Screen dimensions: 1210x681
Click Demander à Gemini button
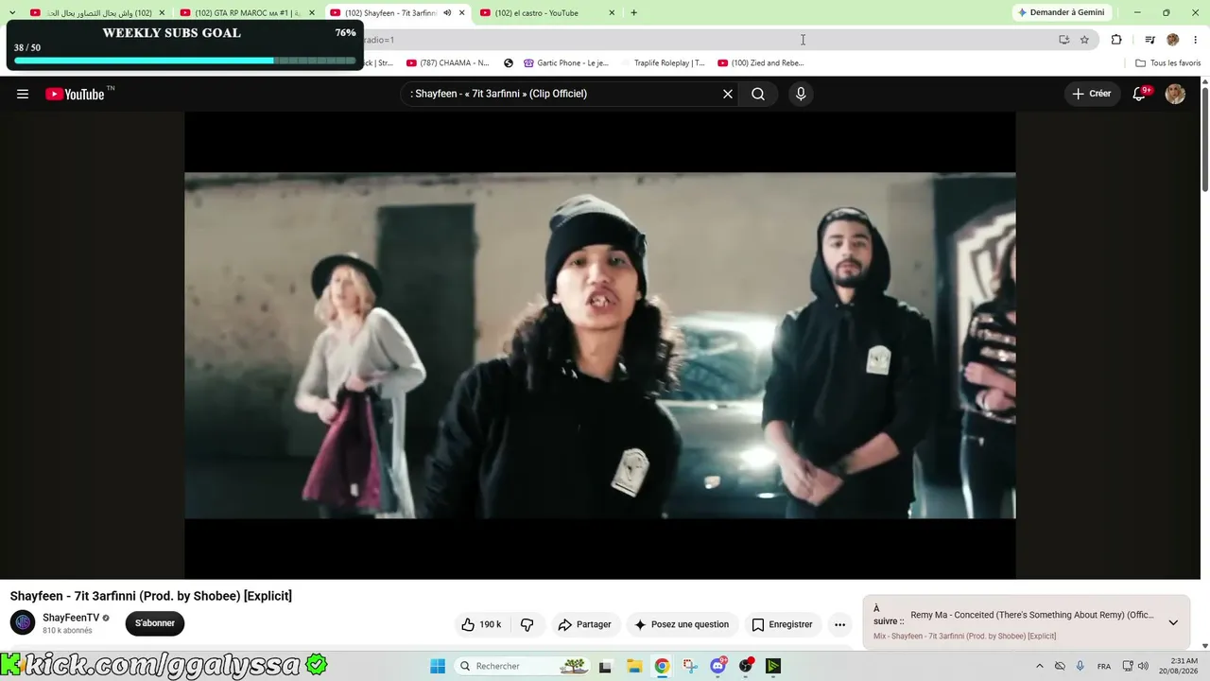tap(1061, 12)
